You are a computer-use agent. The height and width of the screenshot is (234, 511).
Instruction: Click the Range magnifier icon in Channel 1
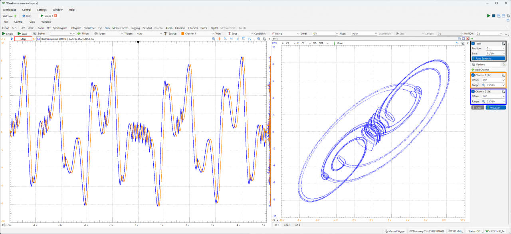[484, 85]
